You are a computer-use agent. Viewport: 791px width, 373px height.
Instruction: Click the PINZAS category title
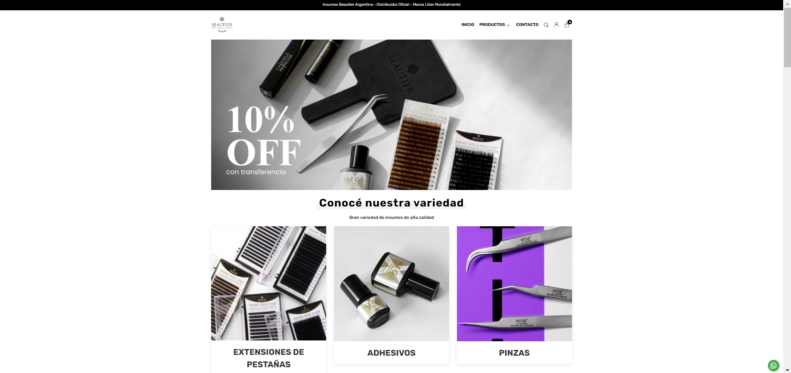click(514, 353)
